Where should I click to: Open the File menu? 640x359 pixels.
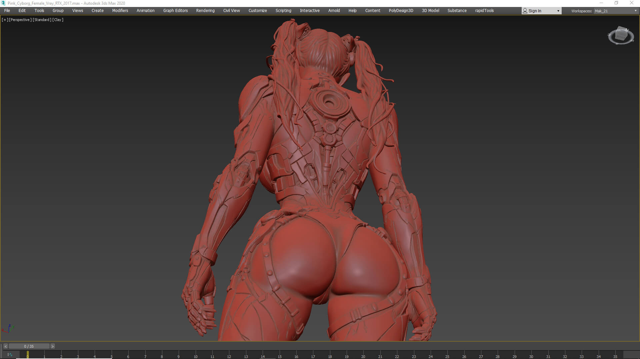7,11
